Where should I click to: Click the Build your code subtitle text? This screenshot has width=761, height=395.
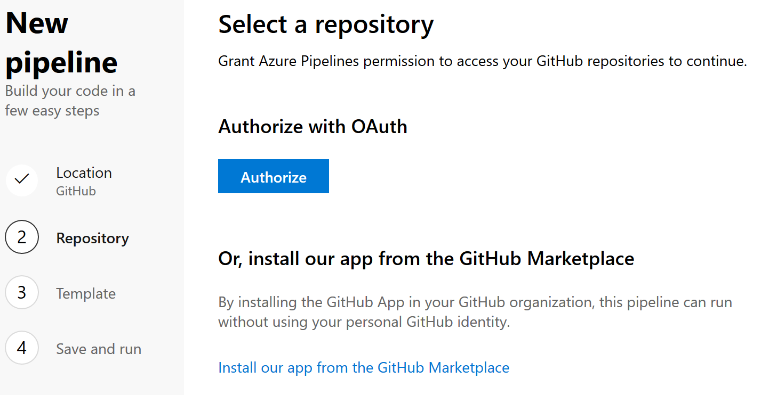[x=70, y=100]
